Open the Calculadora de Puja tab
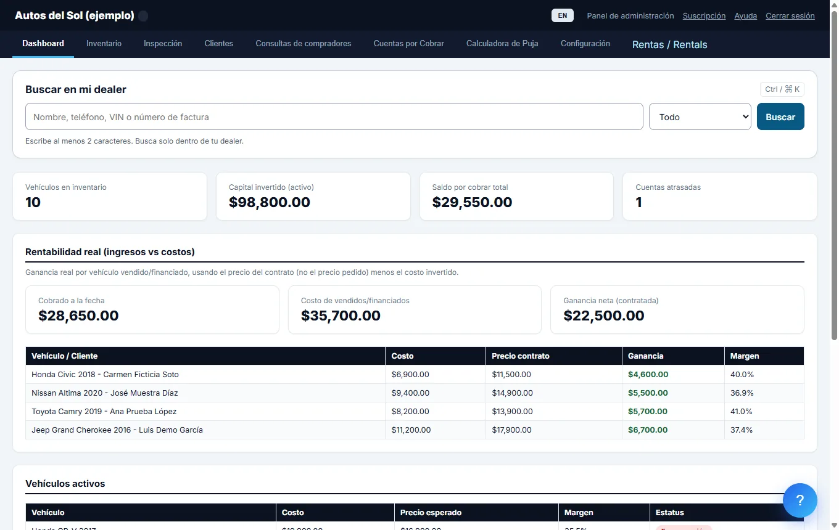 point(502,44)
